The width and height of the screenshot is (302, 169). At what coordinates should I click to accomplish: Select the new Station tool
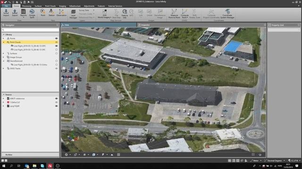pyautogui.click(x=51, y=13)
